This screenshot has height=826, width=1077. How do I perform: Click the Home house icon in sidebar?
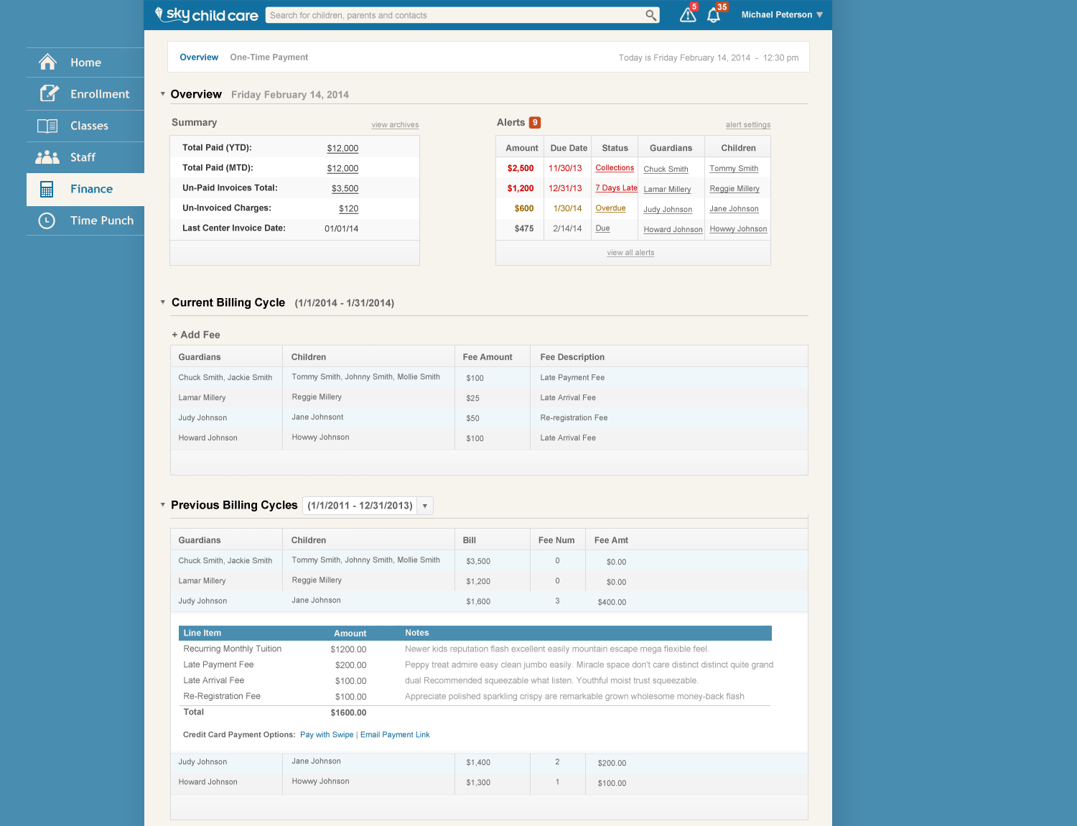click(x=47, y=62)
